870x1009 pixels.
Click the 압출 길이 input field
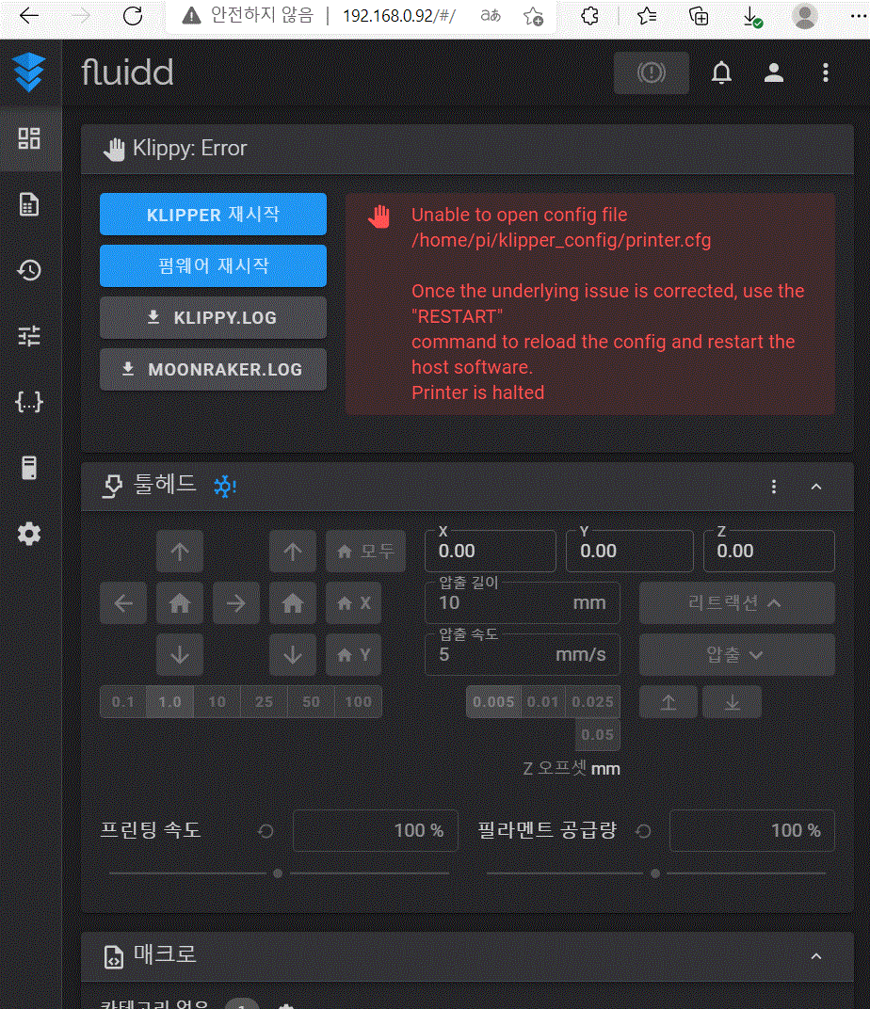[523, 603]
